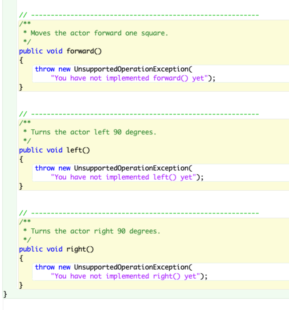Click the closing brace of the right() method
Image resolution: width=289 pixels, height=310 pixels.
[21, 285]
